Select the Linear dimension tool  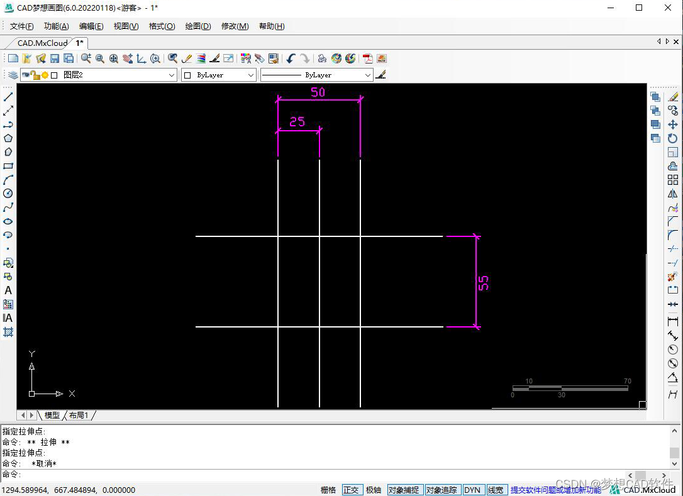click(673, 321)
